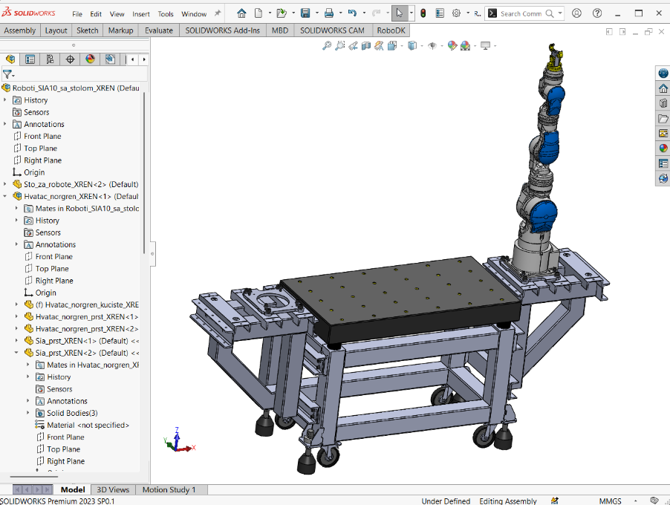Save the assembly
Viewport: 670px width, 505px height.
click(x=305, y=13)
